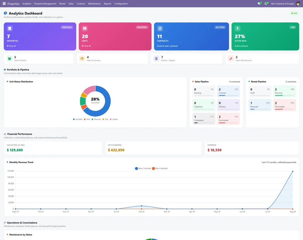The image size is (303, 240).
Task: Click View all on Units card
Action: point(86,46)
